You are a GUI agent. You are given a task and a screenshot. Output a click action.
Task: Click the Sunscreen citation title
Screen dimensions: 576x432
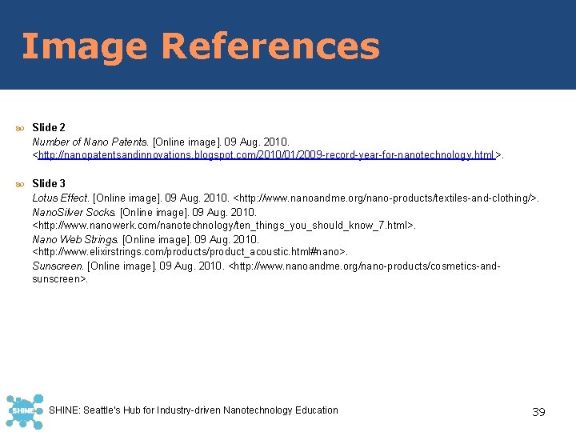(x=58, y=266)
